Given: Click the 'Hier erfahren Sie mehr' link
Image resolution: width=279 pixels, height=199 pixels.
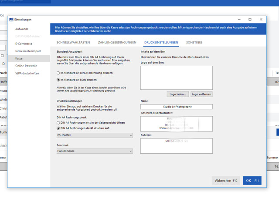Looking at the screenshot, I should coord(97,31).
